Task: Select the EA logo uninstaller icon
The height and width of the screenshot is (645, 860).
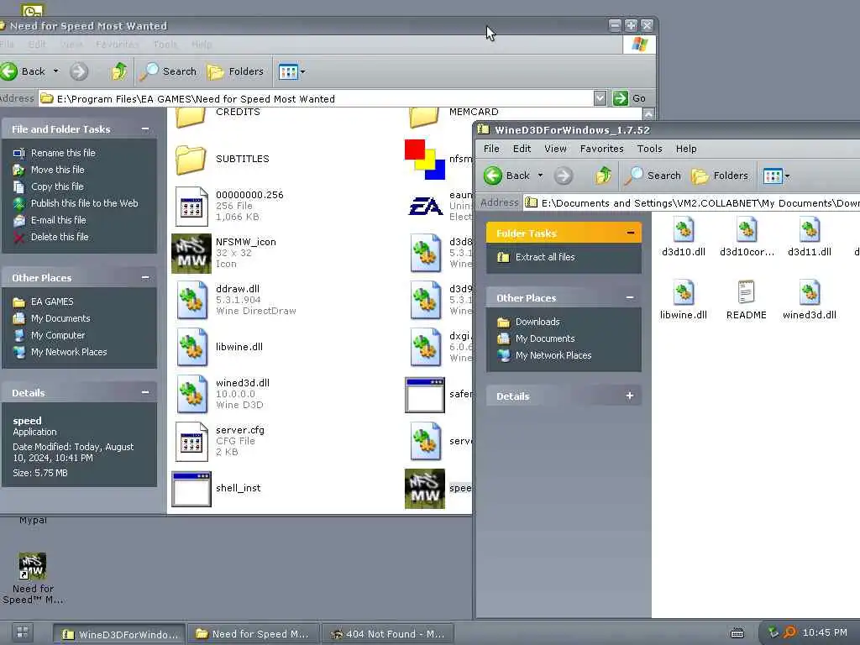Action: [x=425, y=207]
